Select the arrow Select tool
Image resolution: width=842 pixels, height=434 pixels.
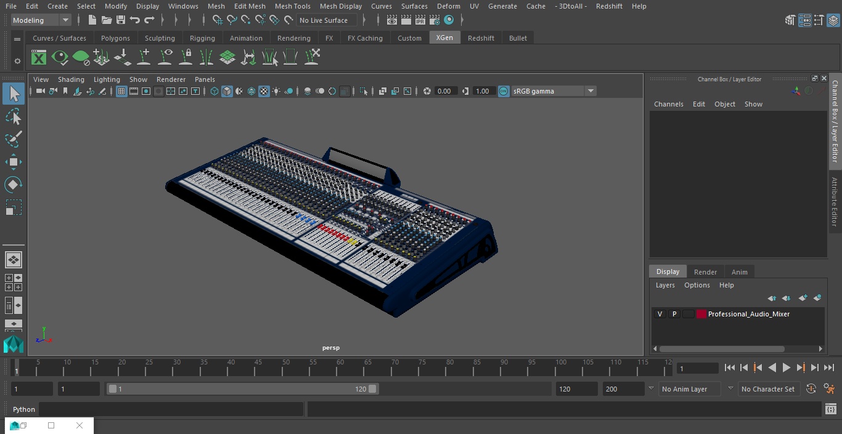(x=14, y=94)
